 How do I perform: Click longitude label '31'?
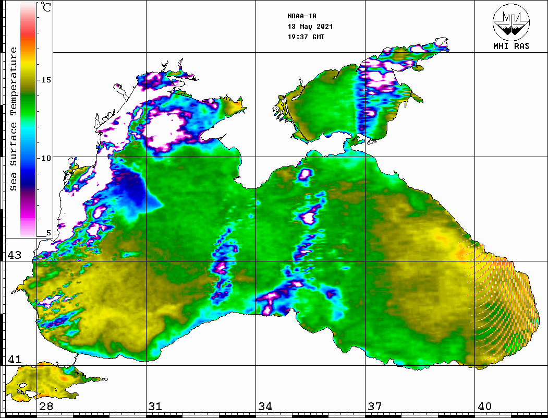155,406
